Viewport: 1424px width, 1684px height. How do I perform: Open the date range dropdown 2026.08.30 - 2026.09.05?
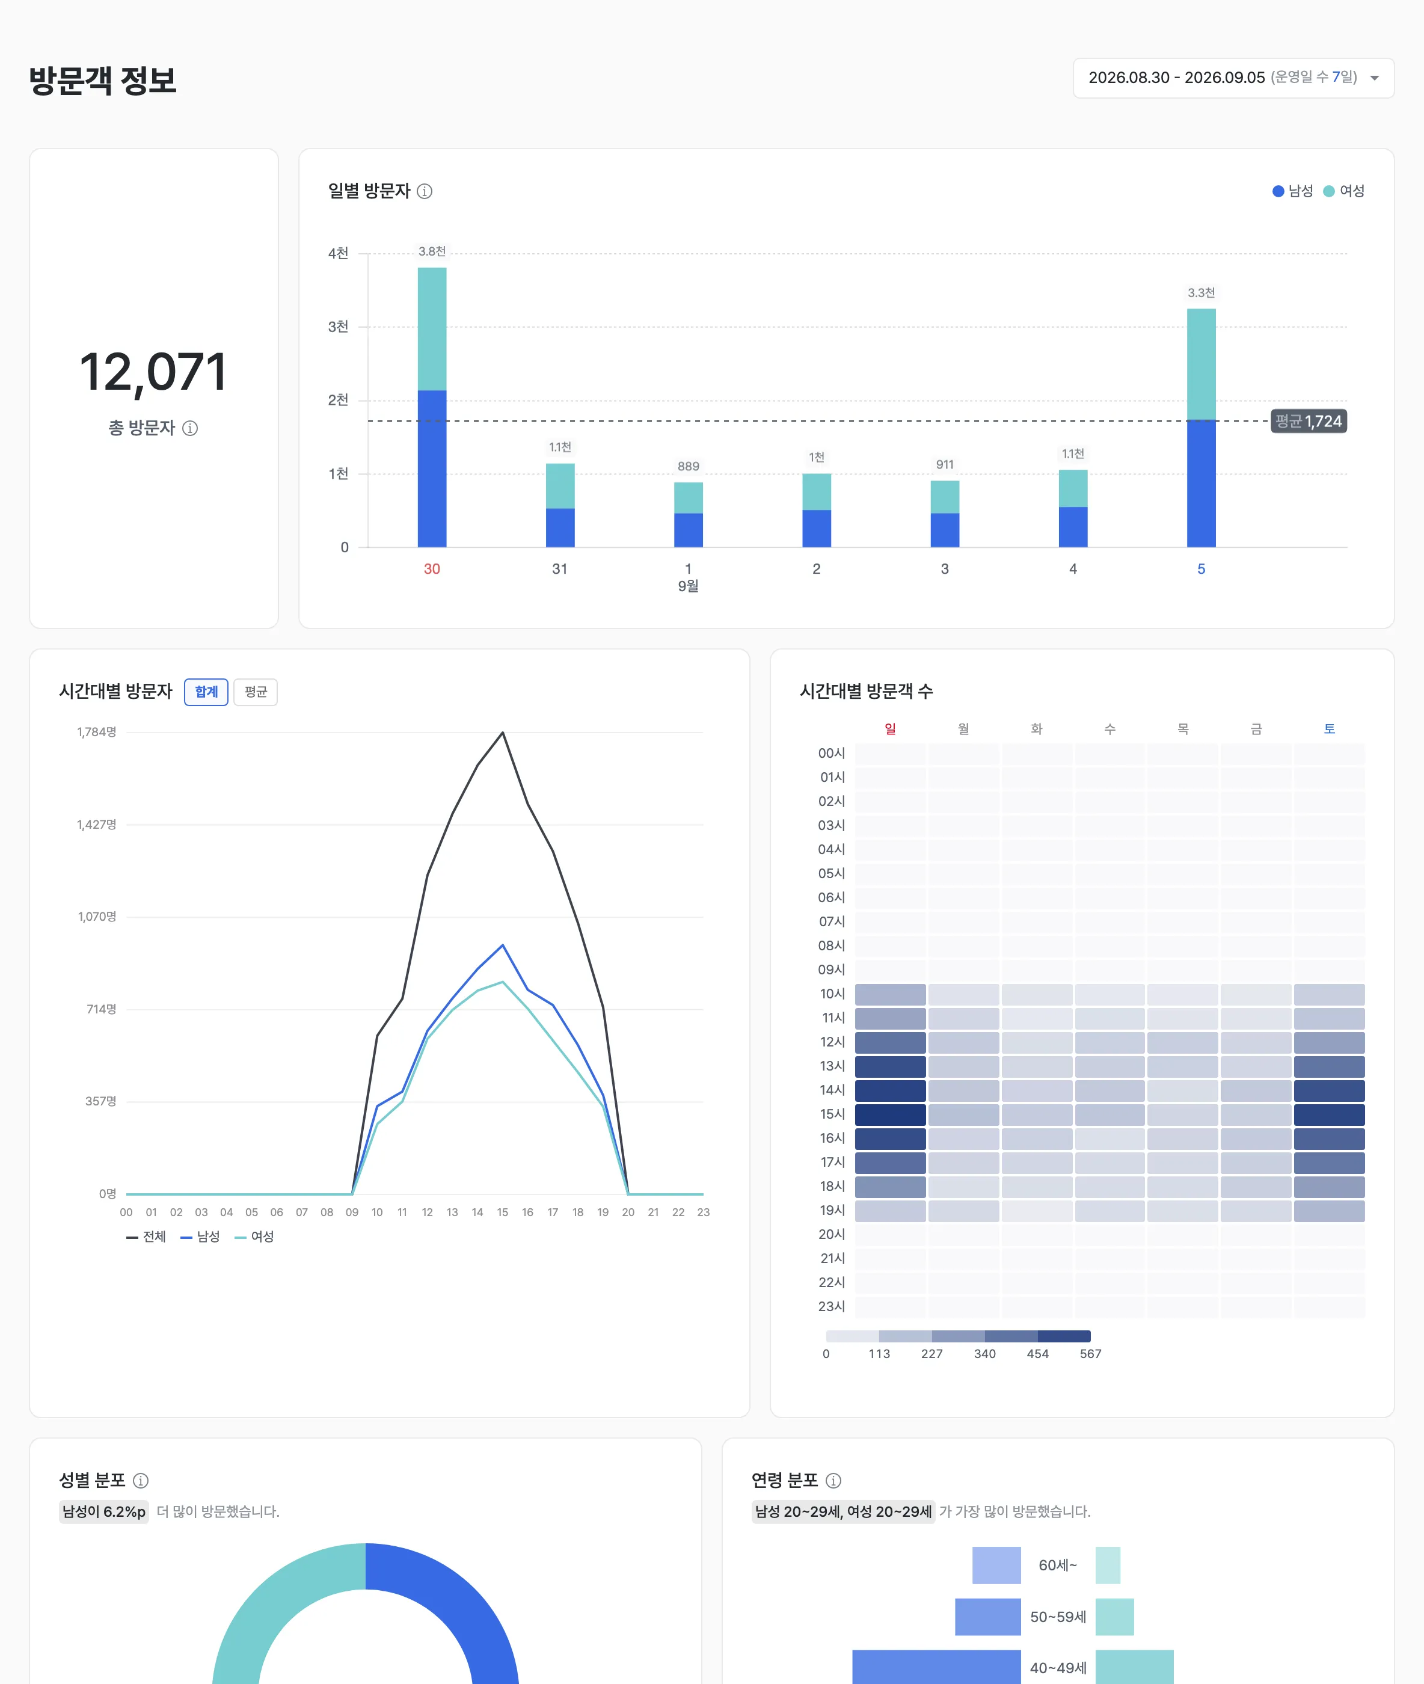(1233, 78)
